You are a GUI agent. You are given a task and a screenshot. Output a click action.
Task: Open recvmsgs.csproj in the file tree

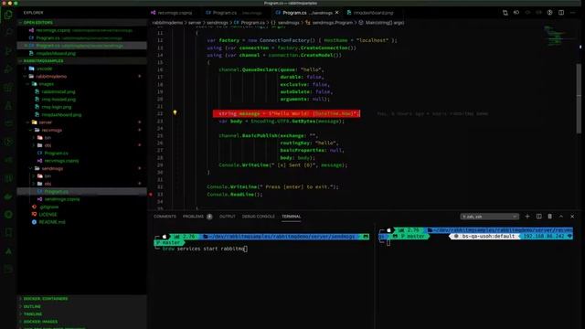pyautogui.click(x=61, y=161)
